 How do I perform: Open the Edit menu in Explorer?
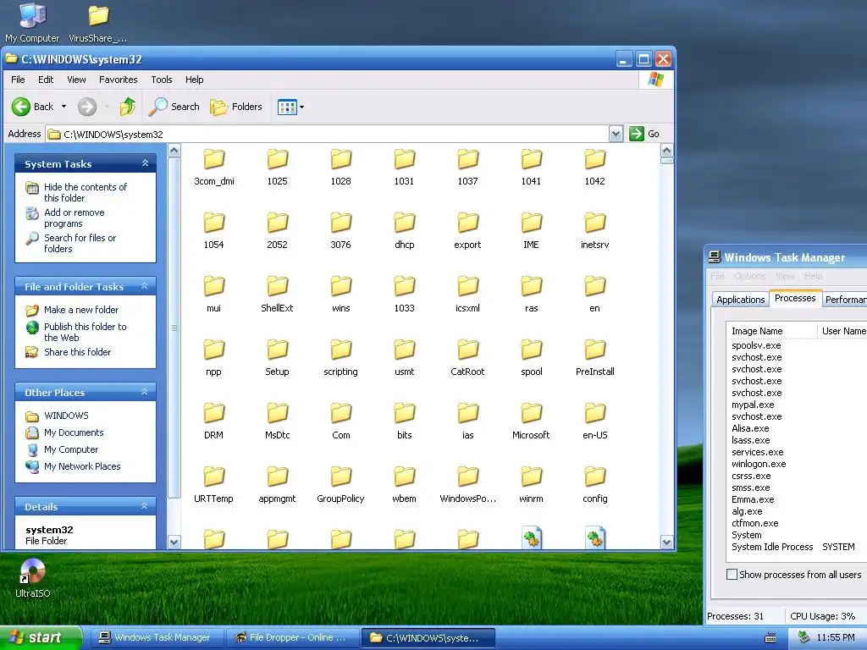(x=46, y=80)
